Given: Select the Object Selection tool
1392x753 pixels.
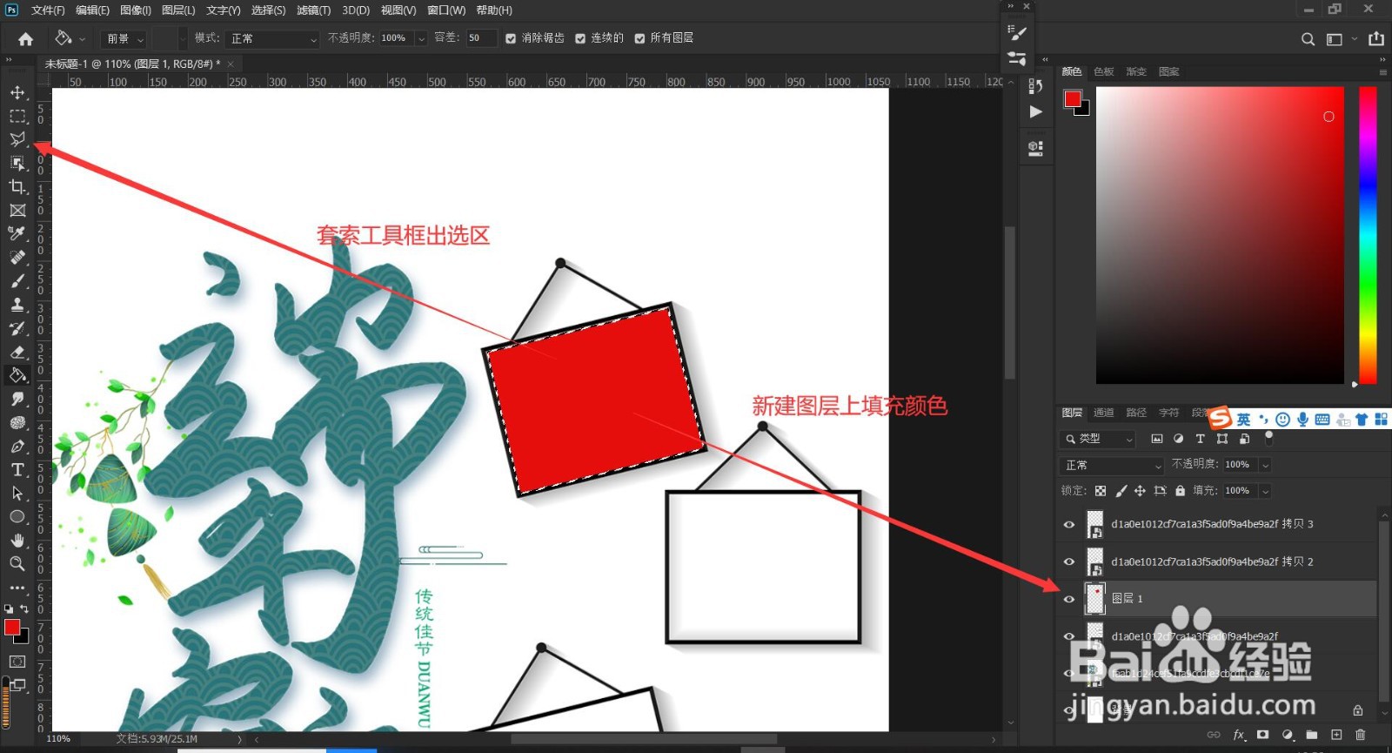Looking at the screenshot, I should [x=17, y=163].
